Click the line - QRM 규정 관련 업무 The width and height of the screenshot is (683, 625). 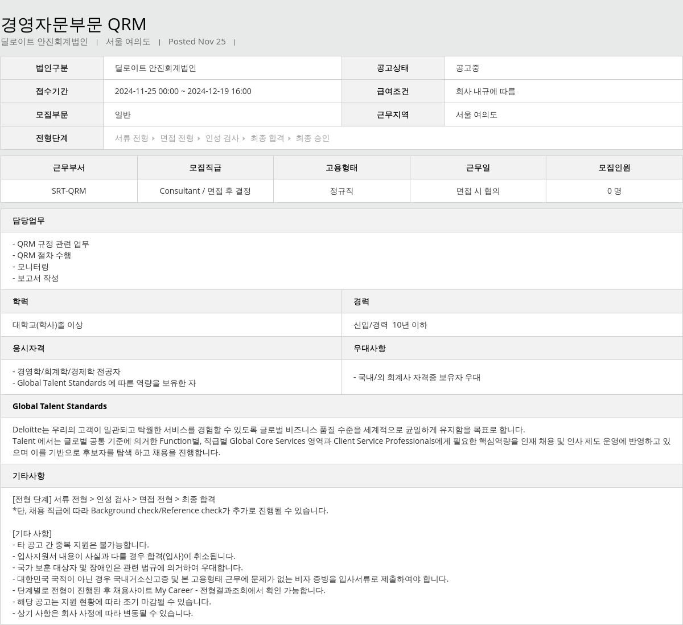51,244
